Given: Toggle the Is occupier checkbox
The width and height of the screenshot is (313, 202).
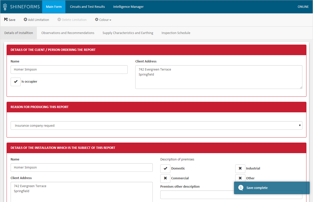Looking at the screenshot, I should [x=16, y=82].
